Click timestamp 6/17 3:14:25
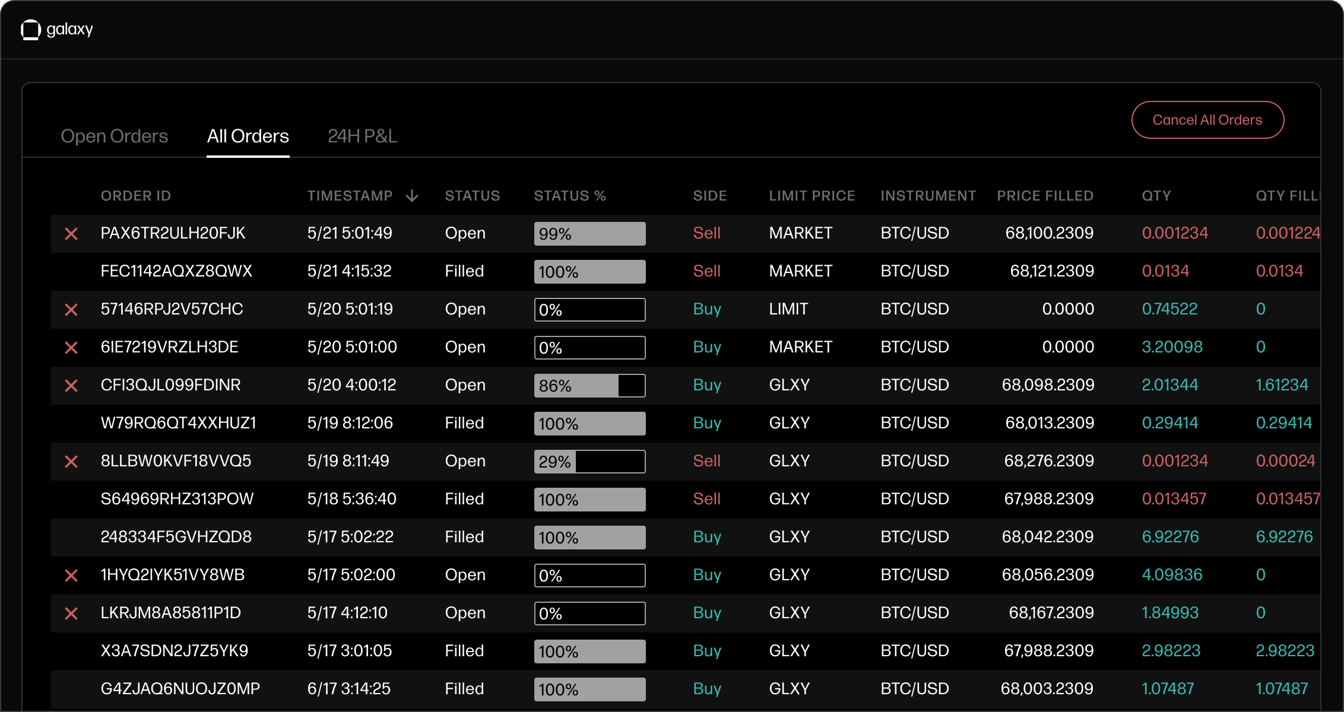Image resolution: width=1344 pixels, height=712 pixels. coord(349,689)
